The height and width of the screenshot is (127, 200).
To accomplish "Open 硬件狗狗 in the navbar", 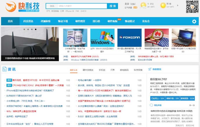I will click(112, 21).
